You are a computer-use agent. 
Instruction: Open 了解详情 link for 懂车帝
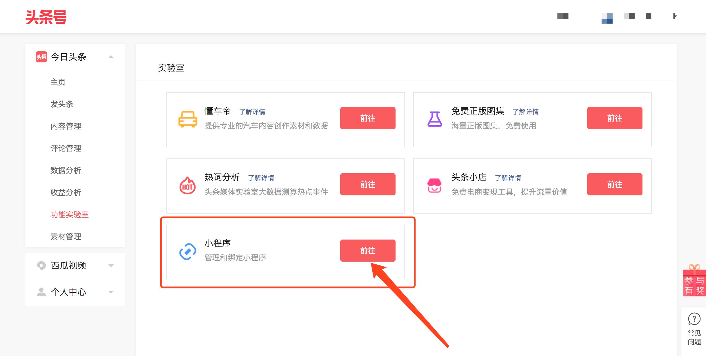click(252, 112)
